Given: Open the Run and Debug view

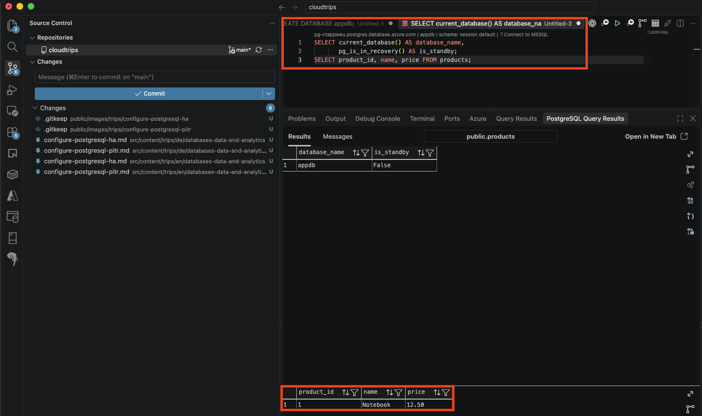Looking at the screenshot, I should tap(13, 90).
